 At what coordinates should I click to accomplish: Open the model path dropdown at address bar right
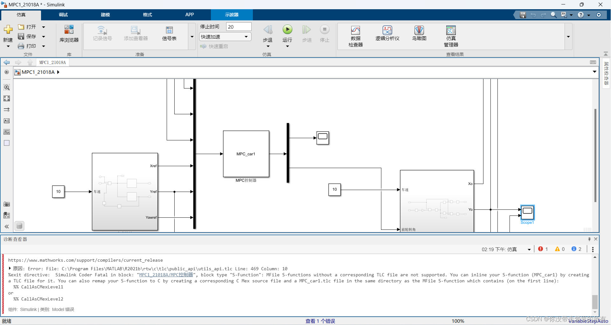coord(594,72)
